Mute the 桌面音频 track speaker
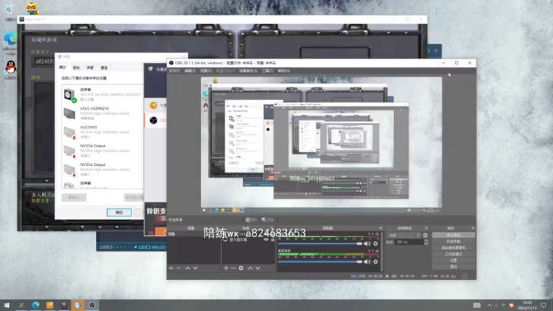 click(367, 262)
